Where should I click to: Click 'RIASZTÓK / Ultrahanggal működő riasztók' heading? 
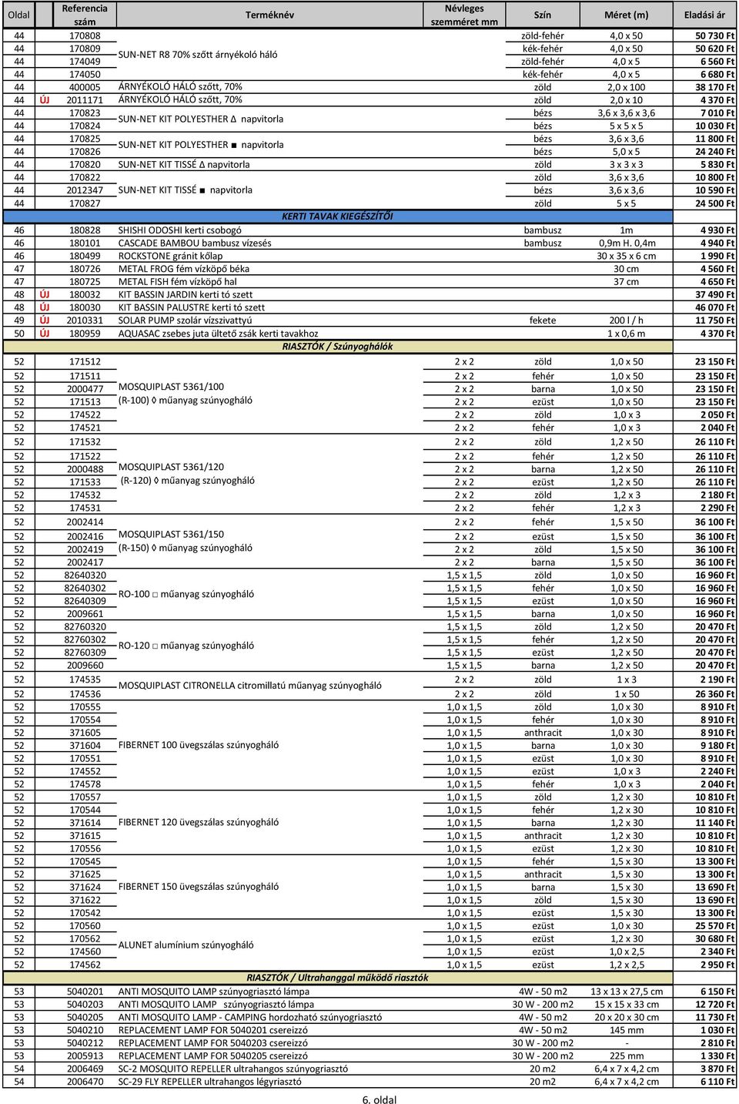coord(337,978)
